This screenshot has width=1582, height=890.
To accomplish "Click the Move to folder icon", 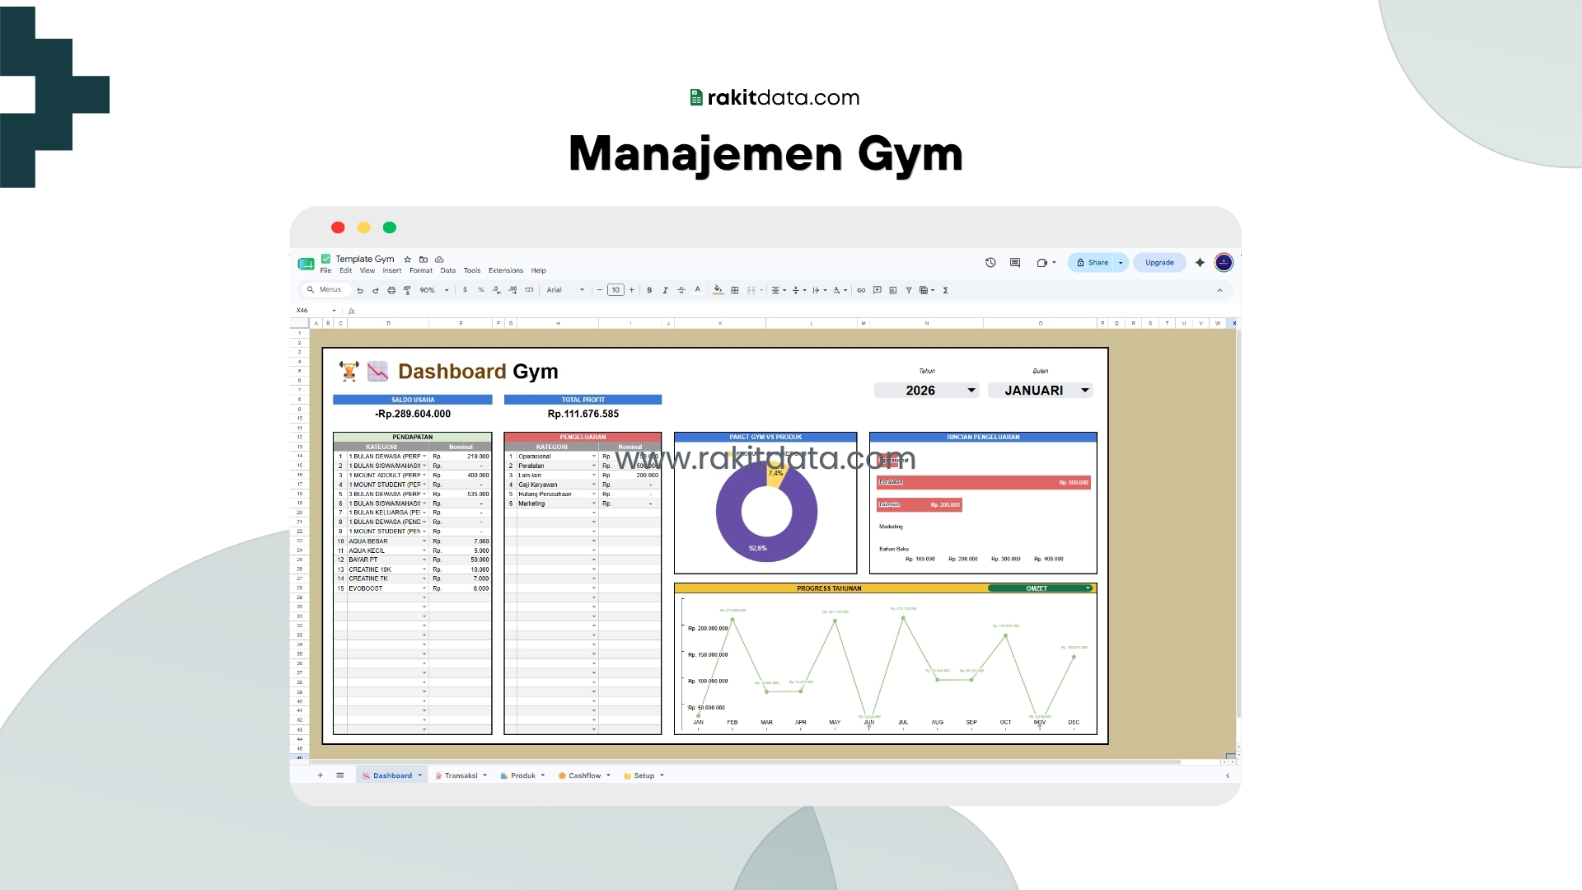I will 424,260.
